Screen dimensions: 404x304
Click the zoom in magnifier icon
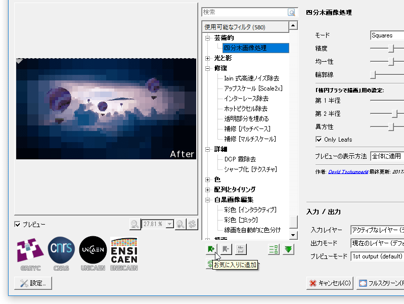pyautogui.click(x=181, y=224)
